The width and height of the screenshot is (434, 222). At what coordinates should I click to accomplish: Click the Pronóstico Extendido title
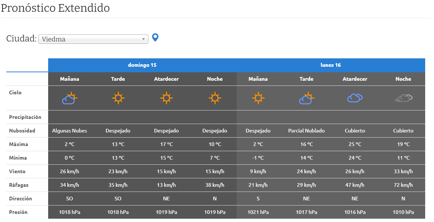pos(55,8)
